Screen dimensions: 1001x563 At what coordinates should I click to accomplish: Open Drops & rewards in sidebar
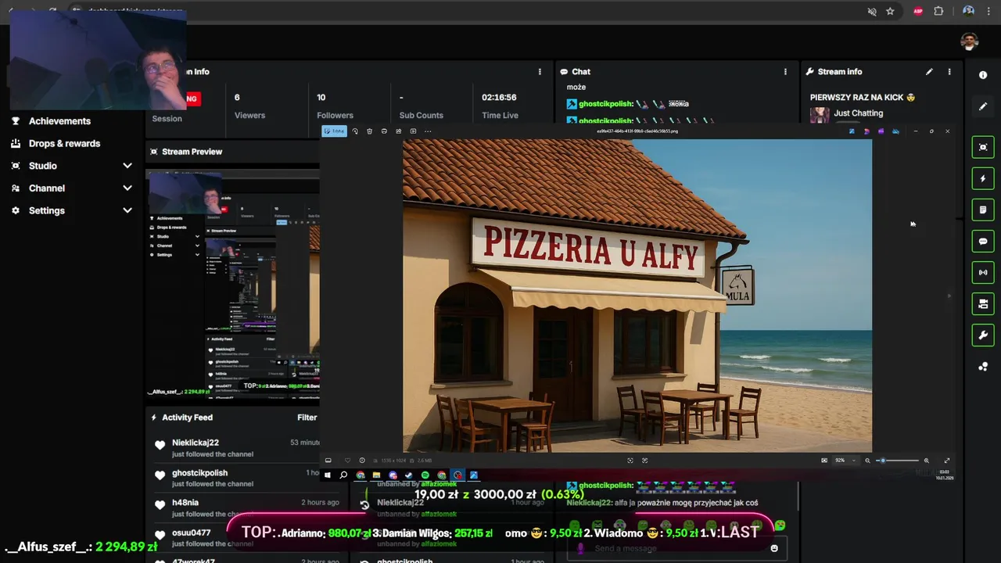click(x=64, y=144)
